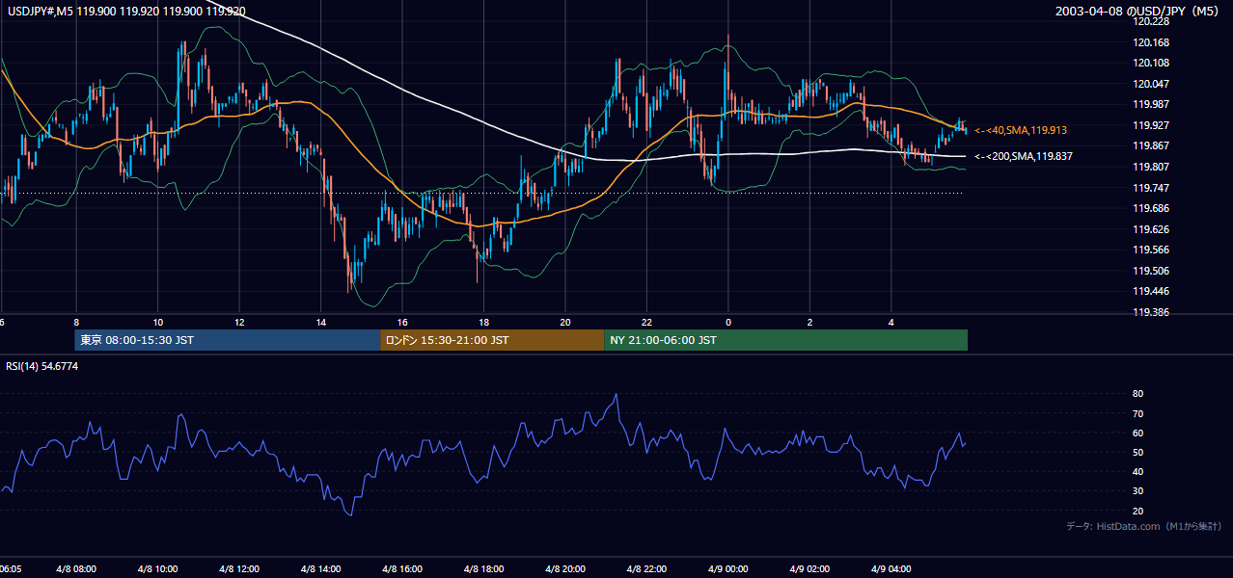Click the orange 40 SMA 119.913 label
Image resolution: width=1233 pixels, height=578 pixels.
click(x=1021, y=130)
